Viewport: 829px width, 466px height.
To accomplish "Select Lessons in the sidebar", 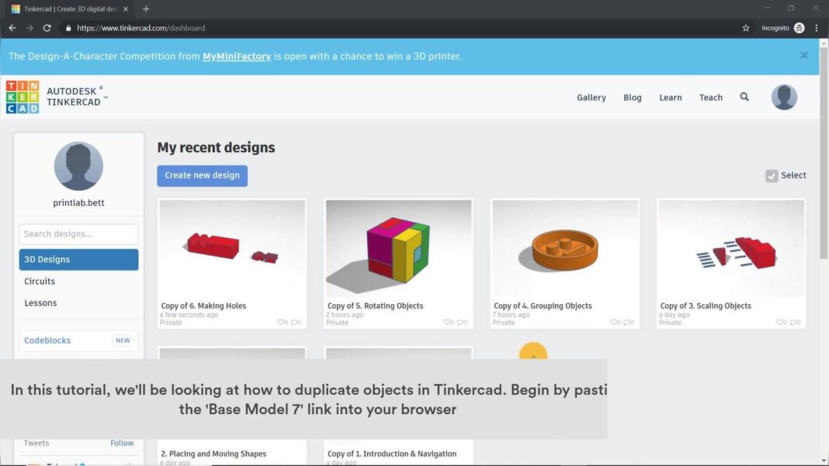I will [41, 303].
